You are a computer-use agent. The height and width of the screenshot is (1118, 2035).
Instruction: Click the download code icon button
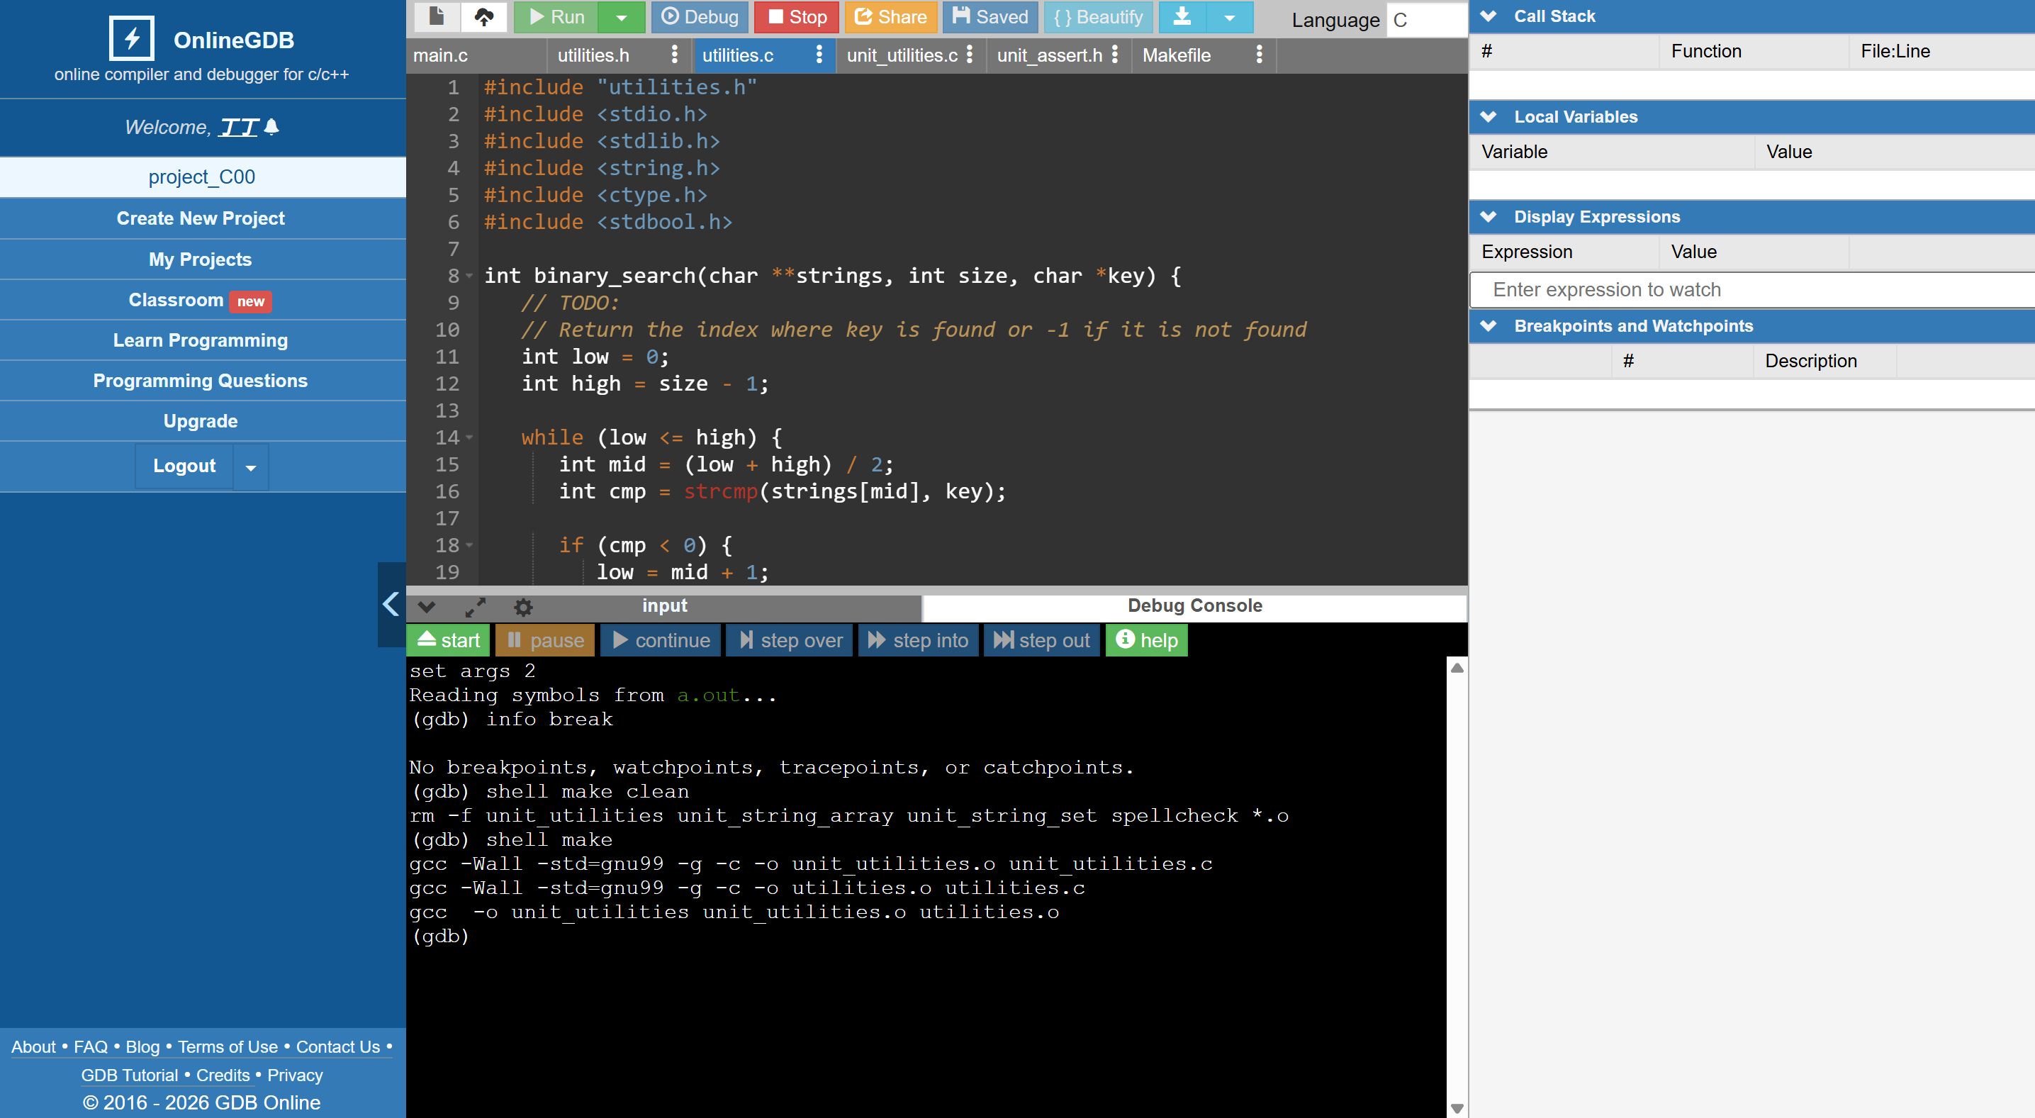coord(1182,16)
